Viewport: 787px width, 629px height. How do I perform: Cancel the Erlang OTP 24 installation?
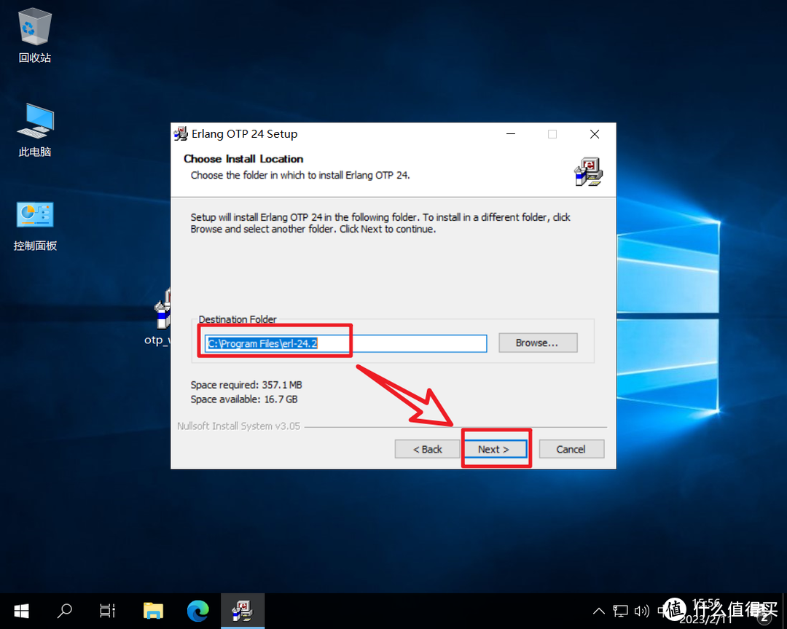click(x=571, y=449)
